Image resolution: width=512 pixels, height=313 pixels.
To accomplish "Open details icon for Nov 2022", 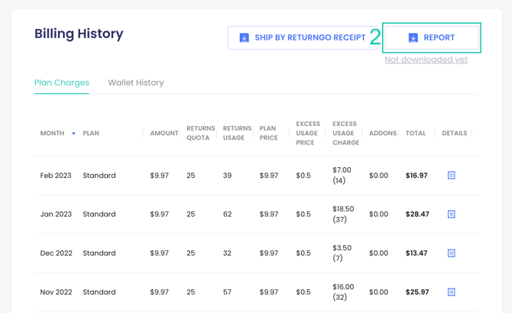I will [451, 292].
